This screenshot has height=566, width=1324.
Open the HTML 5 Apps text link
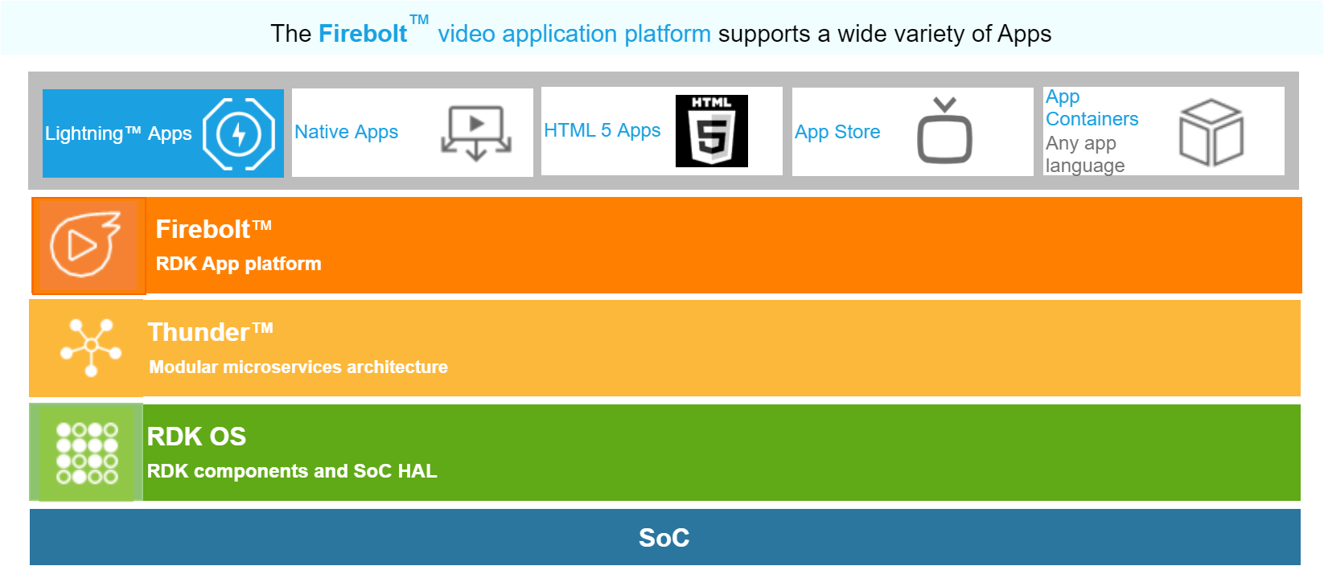click(x=602, y=130)
